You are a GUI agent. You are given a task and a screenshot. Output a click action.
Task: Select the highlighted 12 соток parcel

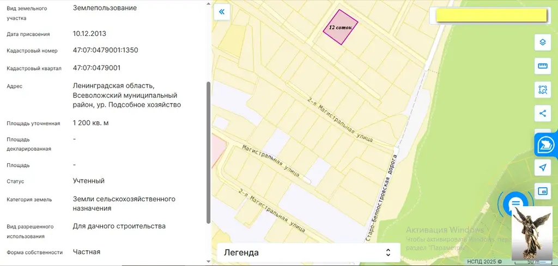click(341, 27)
